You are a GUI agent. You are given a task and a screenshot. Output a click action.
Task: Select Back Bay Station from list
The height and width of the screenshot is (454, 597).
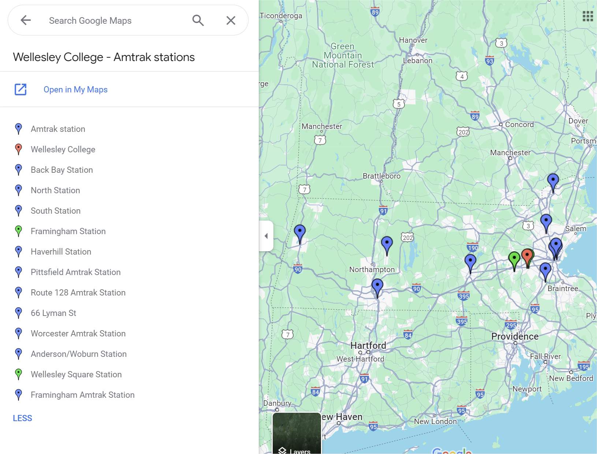(x=62, y=170)
